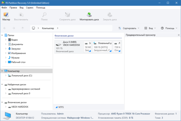Launch the Мастер wizard icon
Image resolution: width=181 pixels, height=121 pixels.
click(6, 15)
